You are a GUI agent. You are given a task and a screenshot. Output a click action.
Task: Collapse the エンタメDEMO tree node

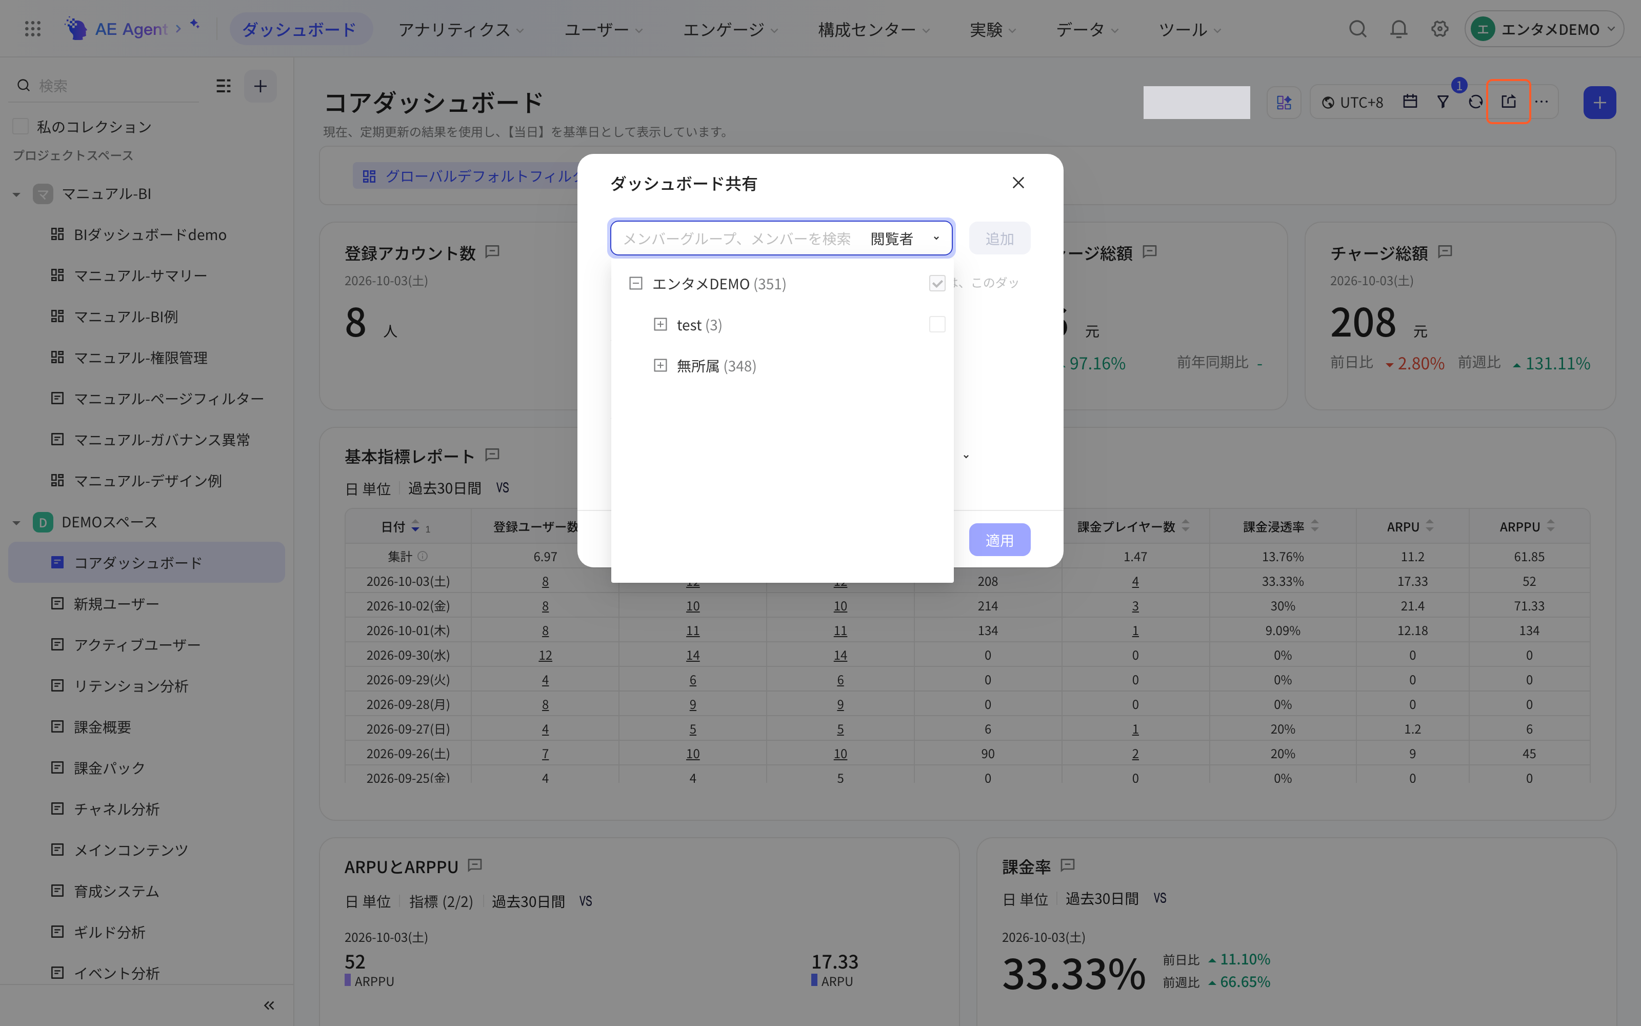point(635,283)
